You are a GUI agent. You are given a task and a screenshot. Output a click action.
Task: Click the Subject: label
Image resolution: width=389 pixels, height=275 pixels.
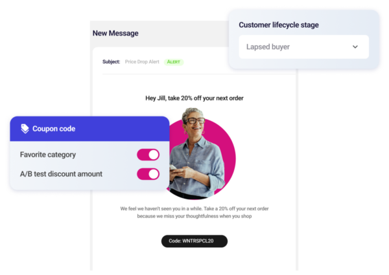tap(111, 61)
